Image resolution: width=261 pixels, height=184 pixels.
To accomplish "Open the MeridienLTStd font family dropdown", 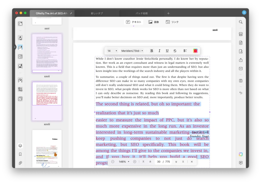I will pyautogui.click(x=132, y=51).
